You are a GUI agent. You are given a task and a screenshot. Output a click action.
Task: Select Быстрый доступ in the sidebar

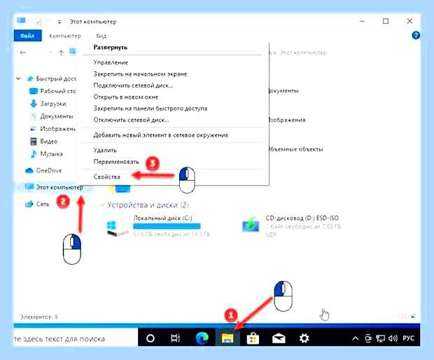tap(52, 78)
